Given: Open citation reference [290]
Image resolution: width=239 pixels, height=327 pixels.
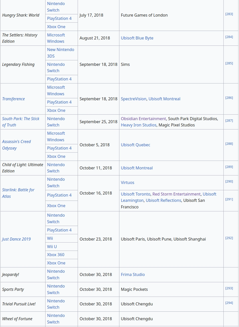Looking at the screenshot, I should click(229, 181).
